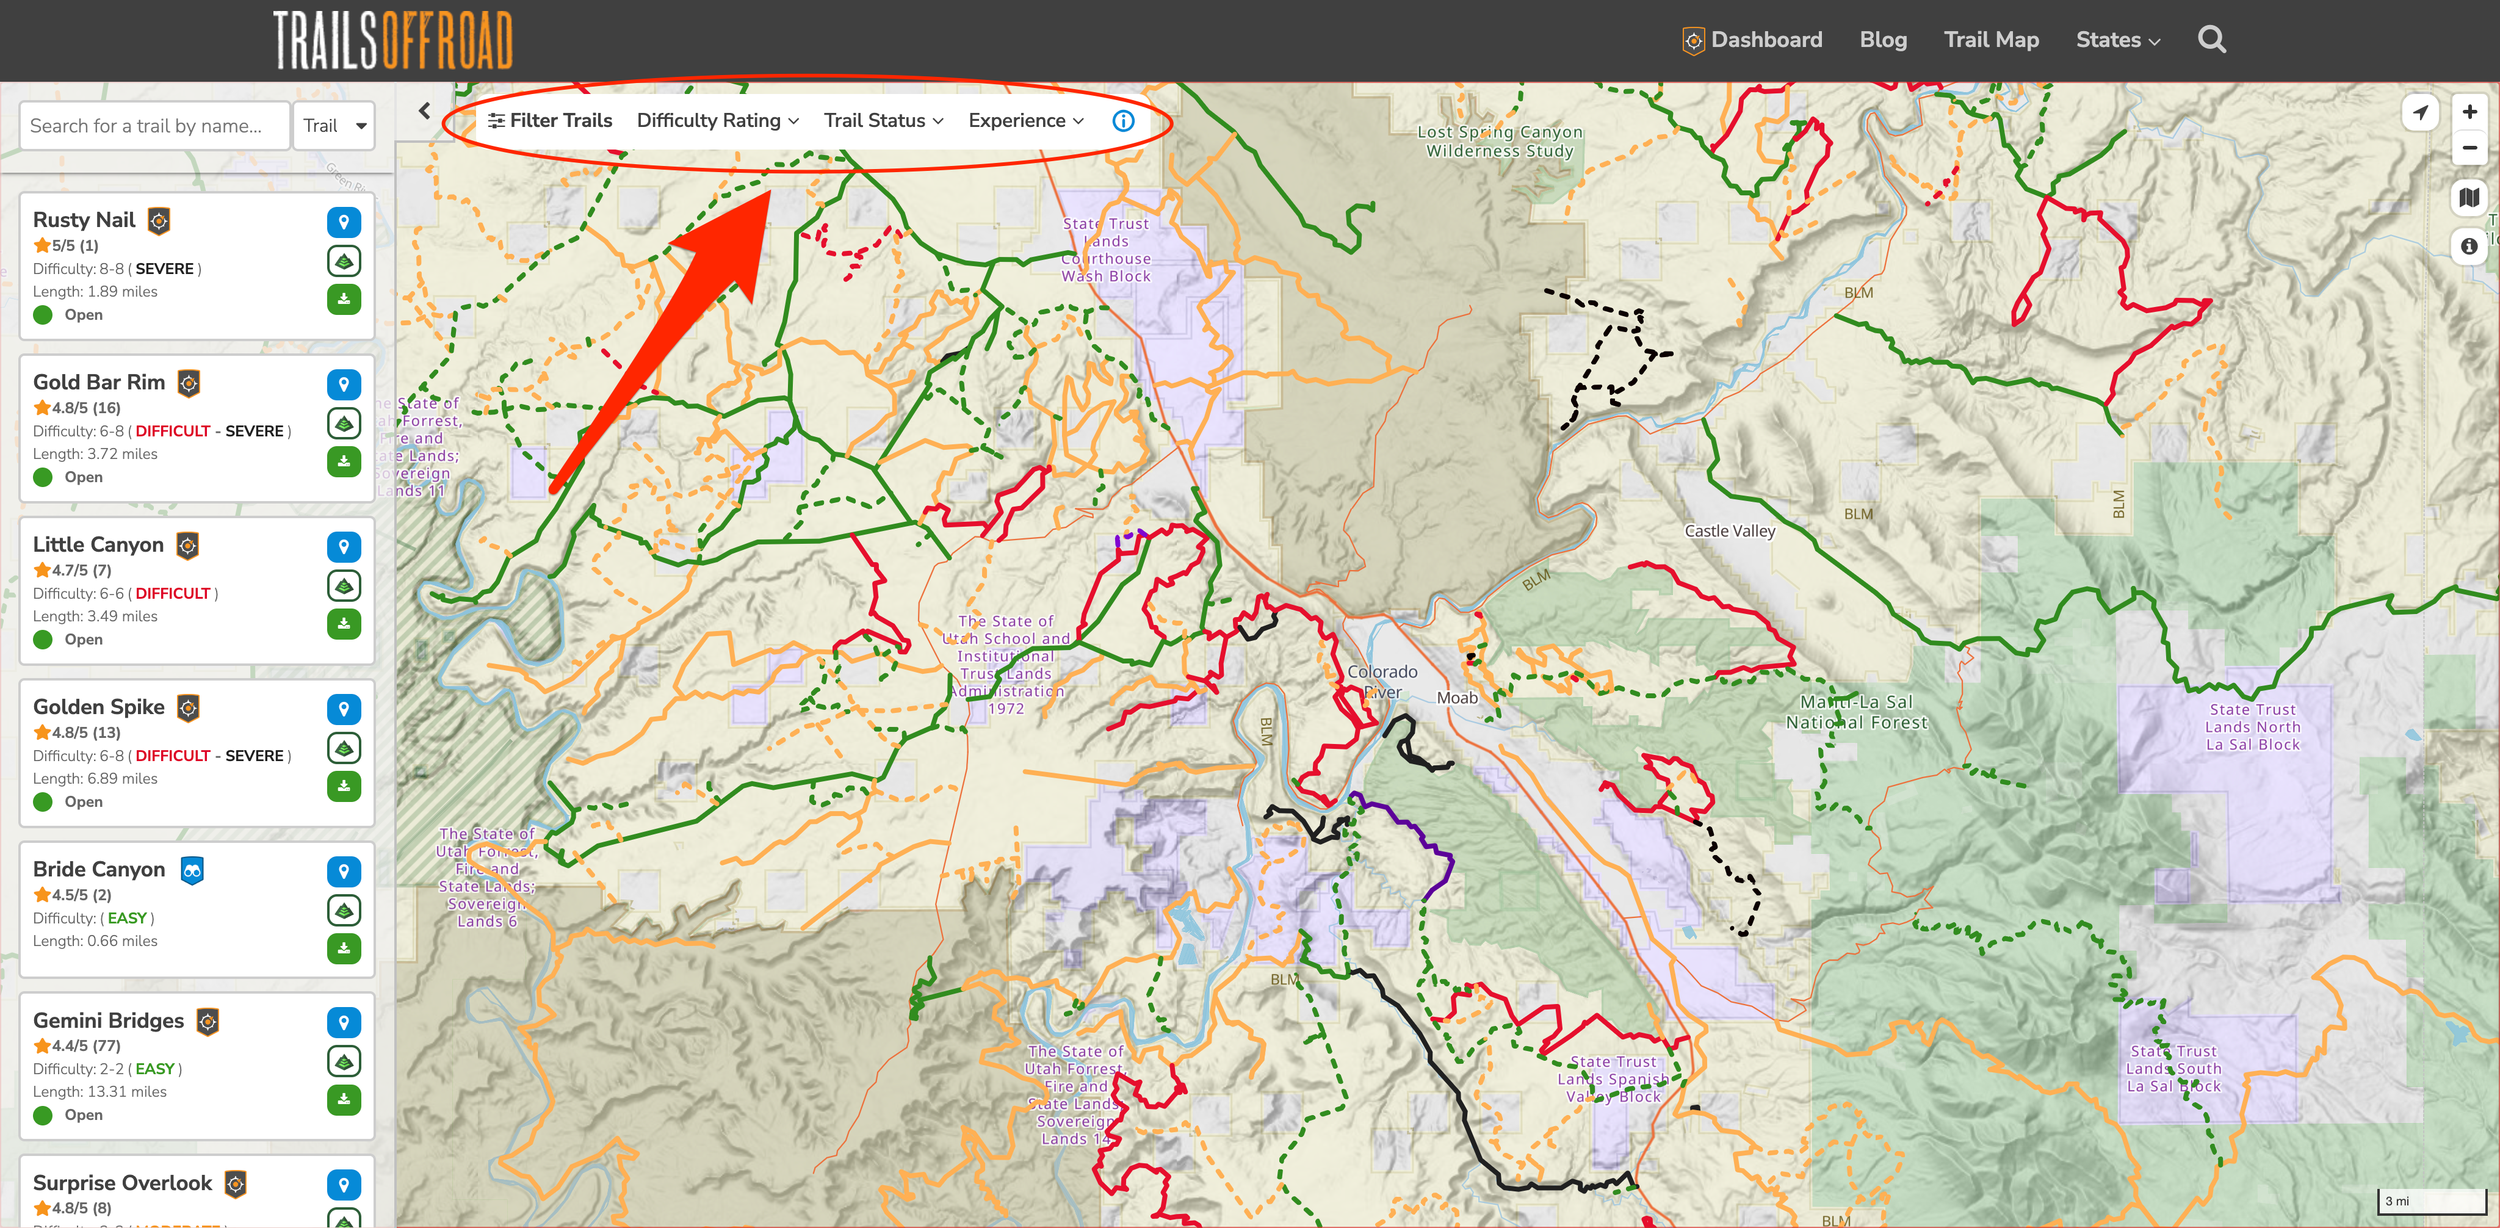Download the Golden Spike track
This screenshot has width=2500, height=1228.
click(344, 786)
